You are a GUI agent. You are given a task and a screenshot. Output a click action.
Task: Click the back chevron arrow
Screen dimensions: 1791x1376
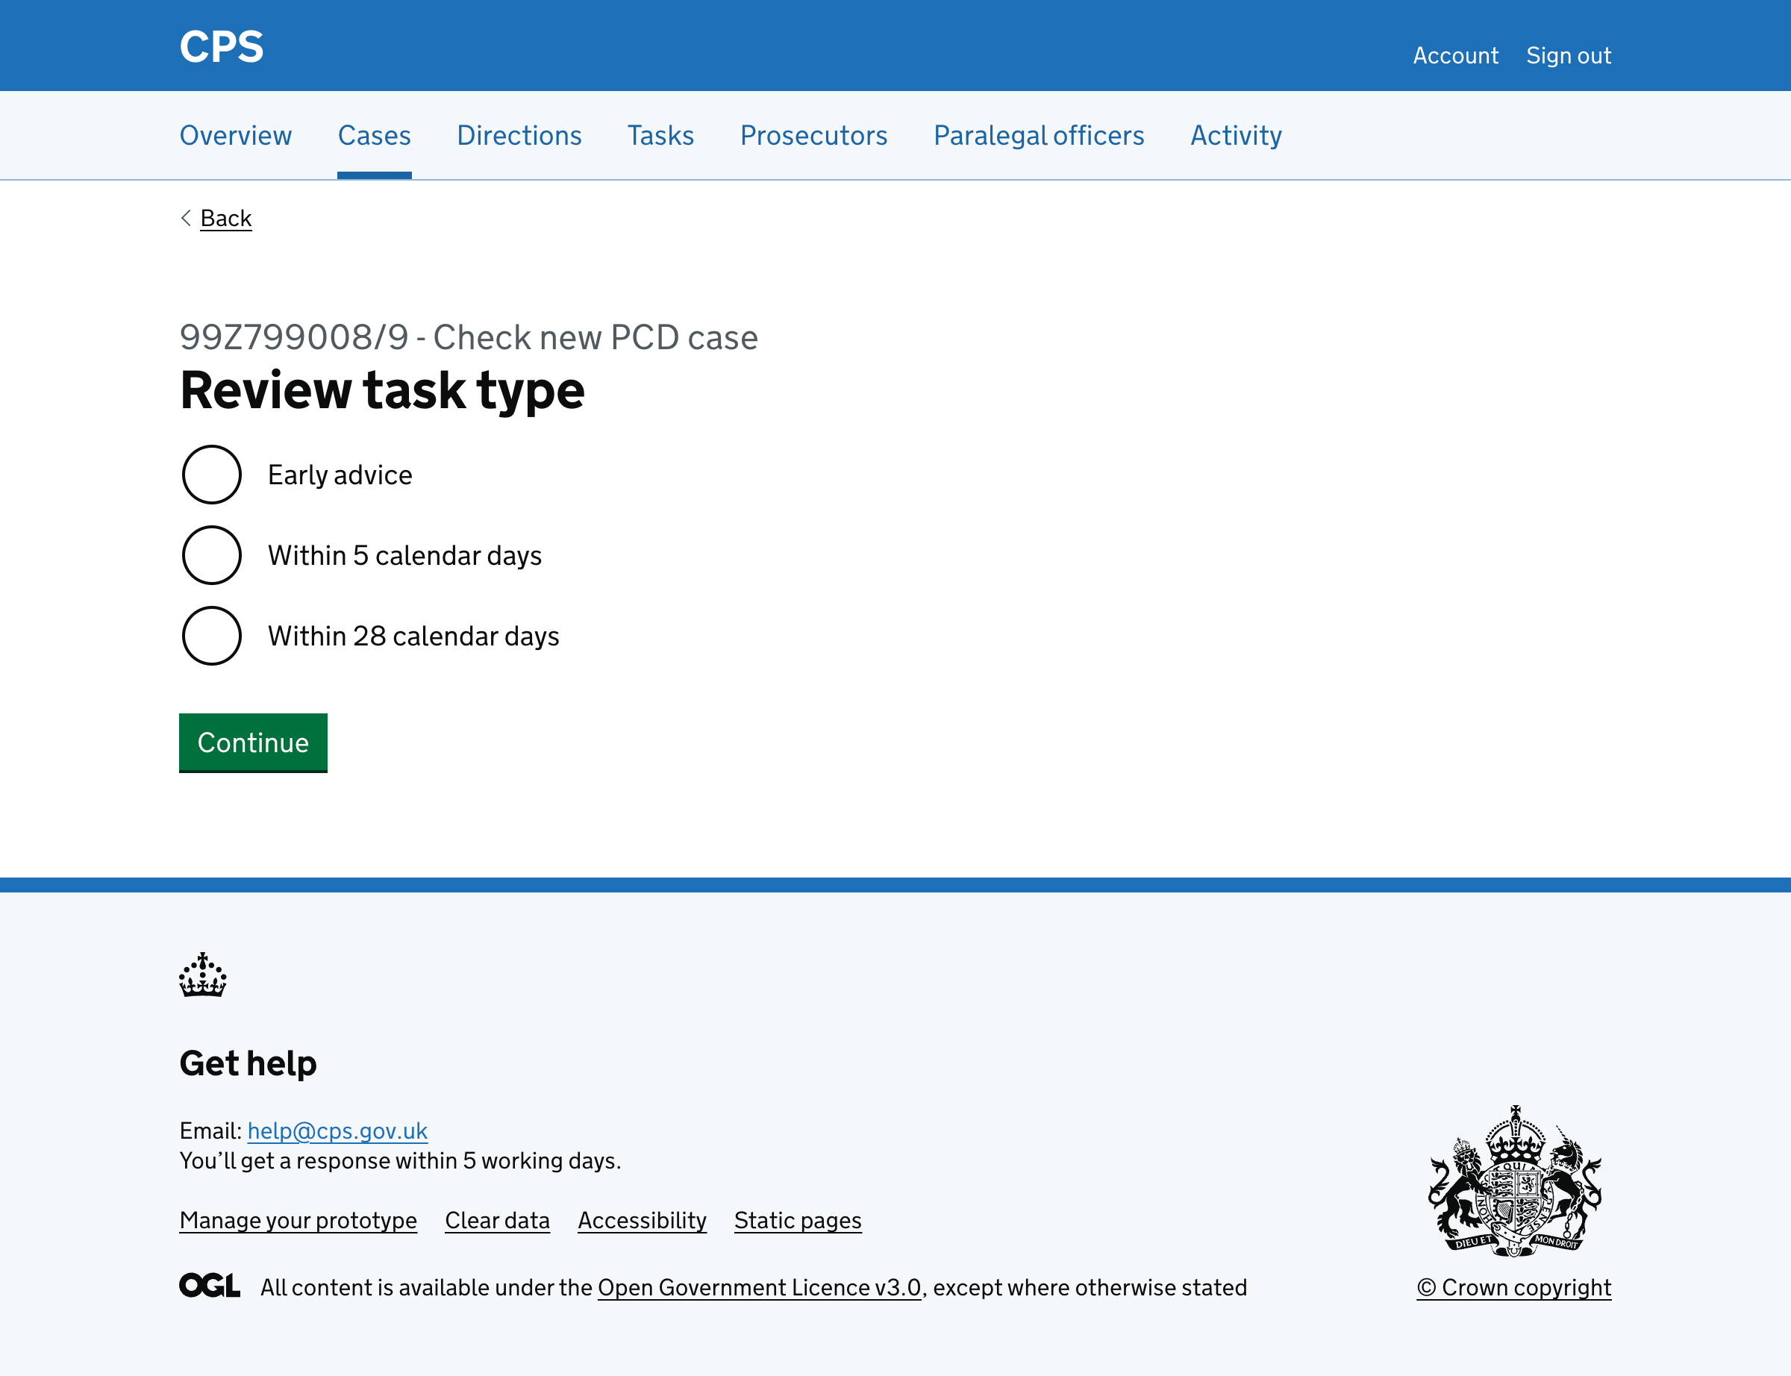[x=187, y=218]
